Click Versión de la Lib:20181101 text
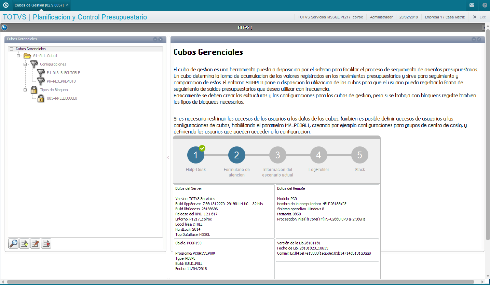The image size is (490, 285). 299,243
